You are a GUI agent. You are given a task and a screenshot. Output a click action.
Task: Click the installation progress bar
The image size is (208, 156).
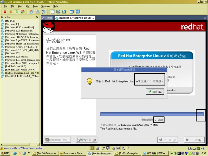point(152,114)
